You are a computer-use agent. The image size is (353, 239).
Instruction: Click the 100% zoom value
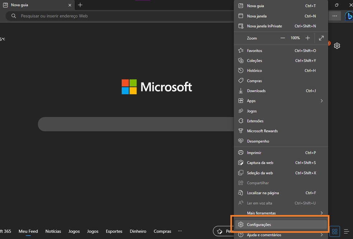(x=295, y=38)
